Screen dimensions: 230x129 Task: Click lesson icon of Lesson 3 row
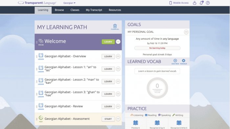[x=41, y=94]
